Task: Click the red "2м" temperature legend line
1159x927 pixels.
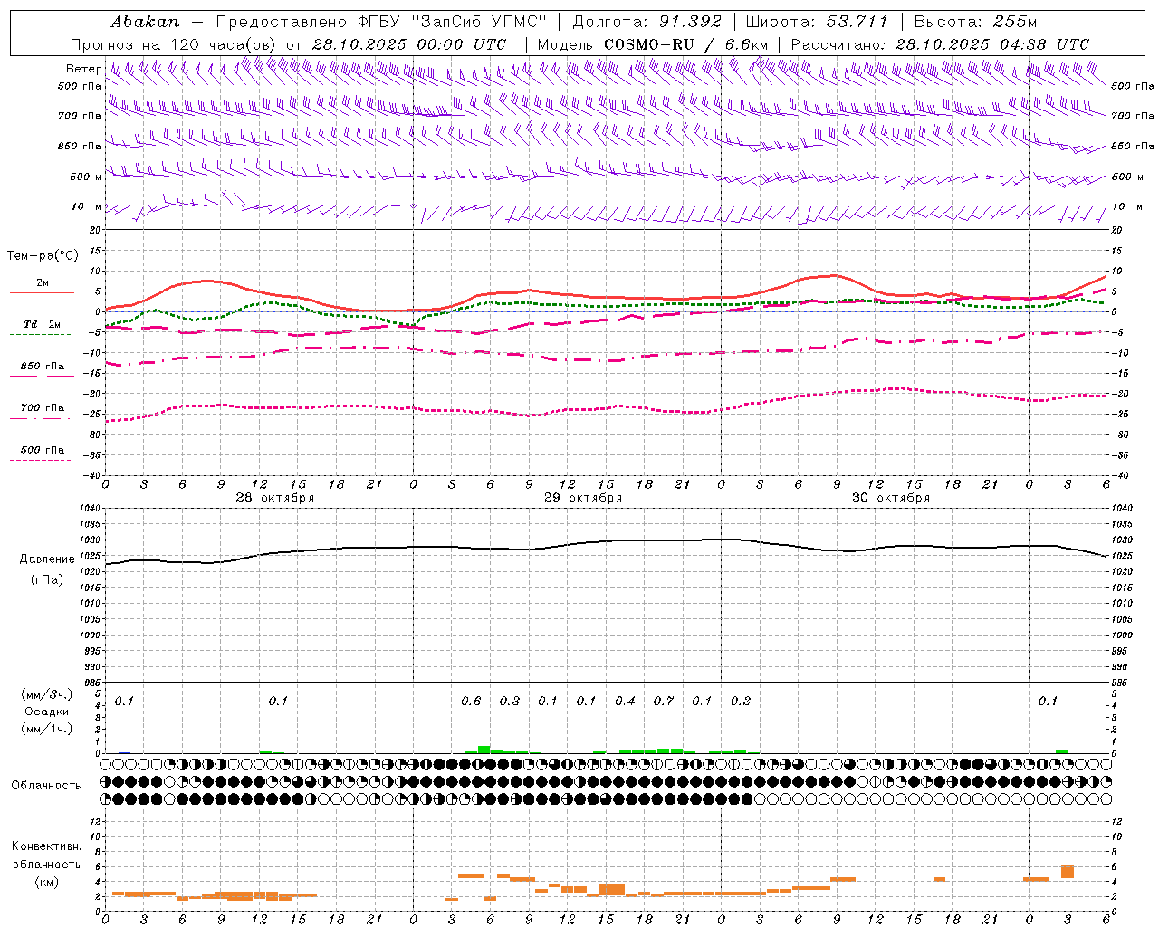Action: [x=43, y=292]
